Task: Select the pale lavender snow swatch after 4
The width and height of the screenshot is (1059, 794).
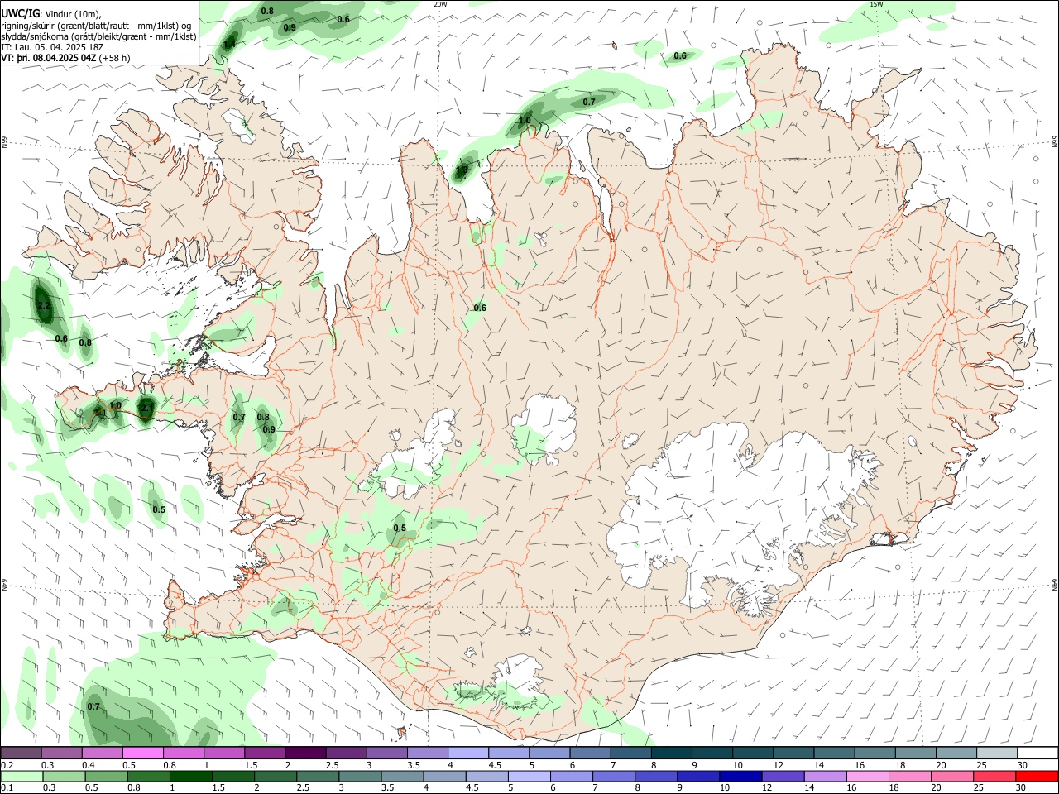Action: pos(468,753)
